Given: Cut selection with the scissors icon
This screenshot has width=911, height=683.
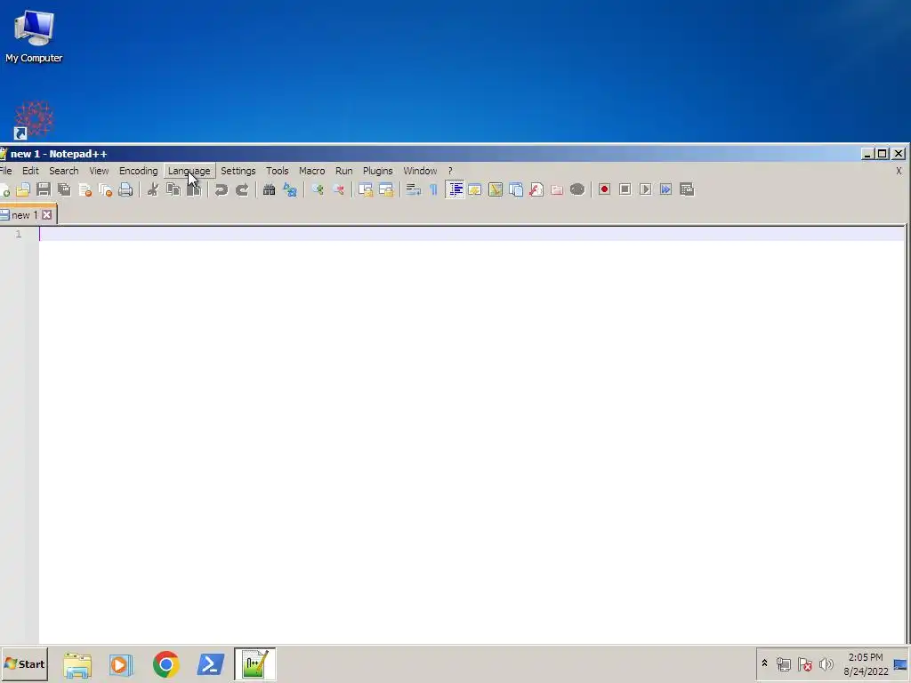Looking at the screenshot, I should (x=153, y=190).
